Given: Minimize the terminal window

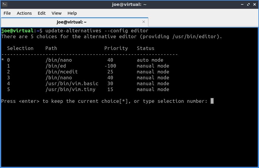Looking at the screenshot, I should pos(242,4).
